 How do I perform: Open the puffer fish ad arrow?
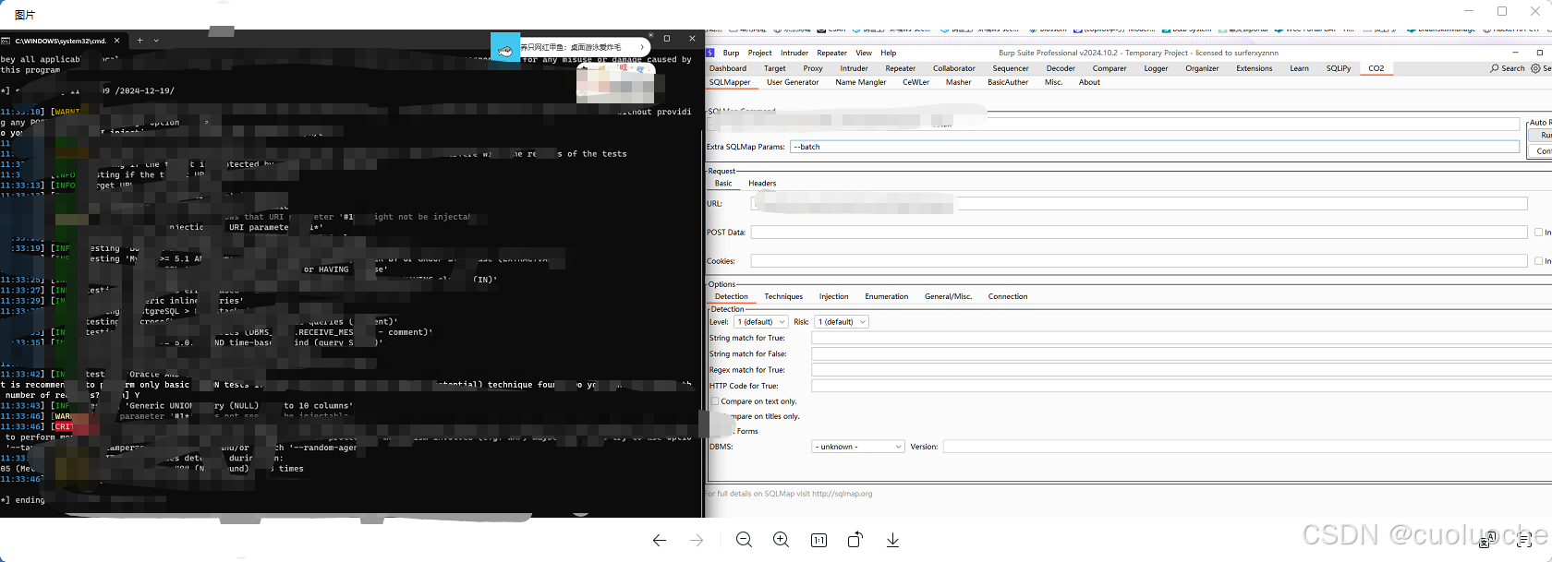tap(642, 47)
